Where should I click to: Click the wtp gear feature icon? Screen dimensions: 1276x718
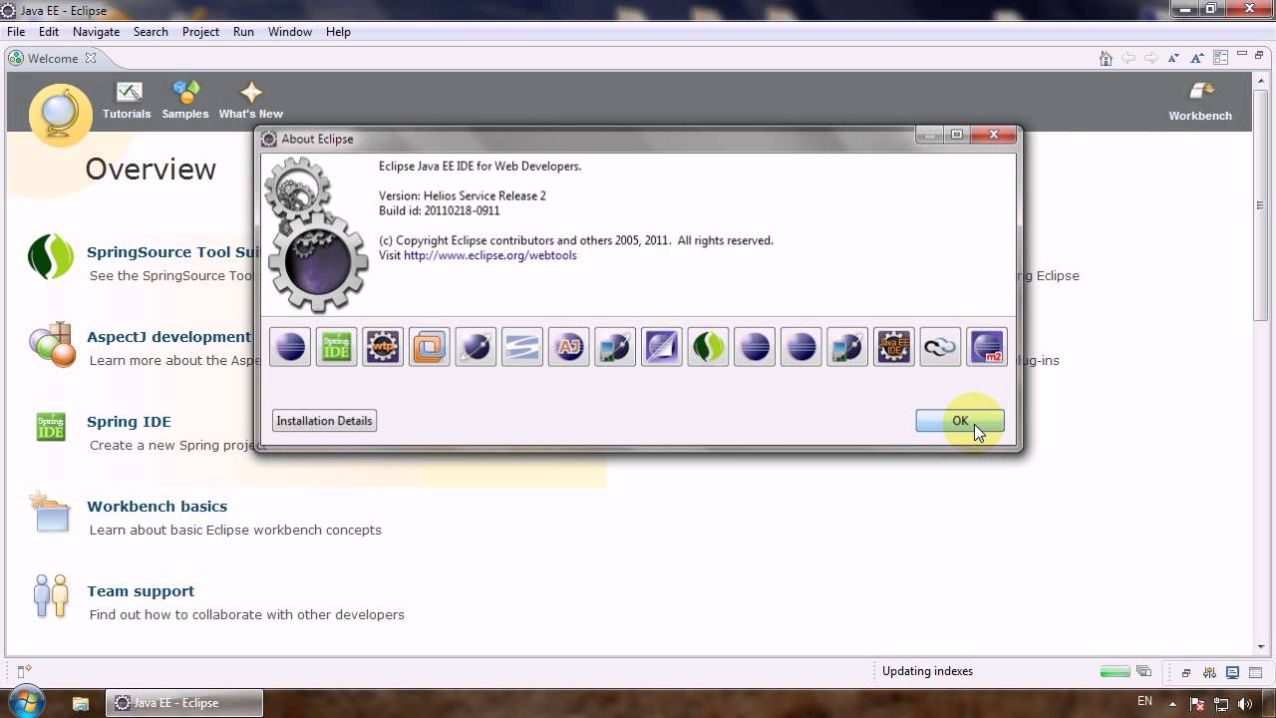pyautogui.click(x=383, y=347)
